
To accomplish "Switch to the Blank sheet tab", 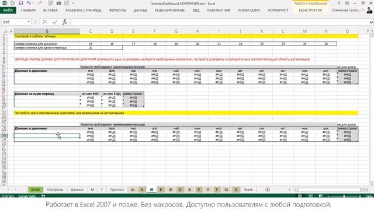I will [248, 190].
